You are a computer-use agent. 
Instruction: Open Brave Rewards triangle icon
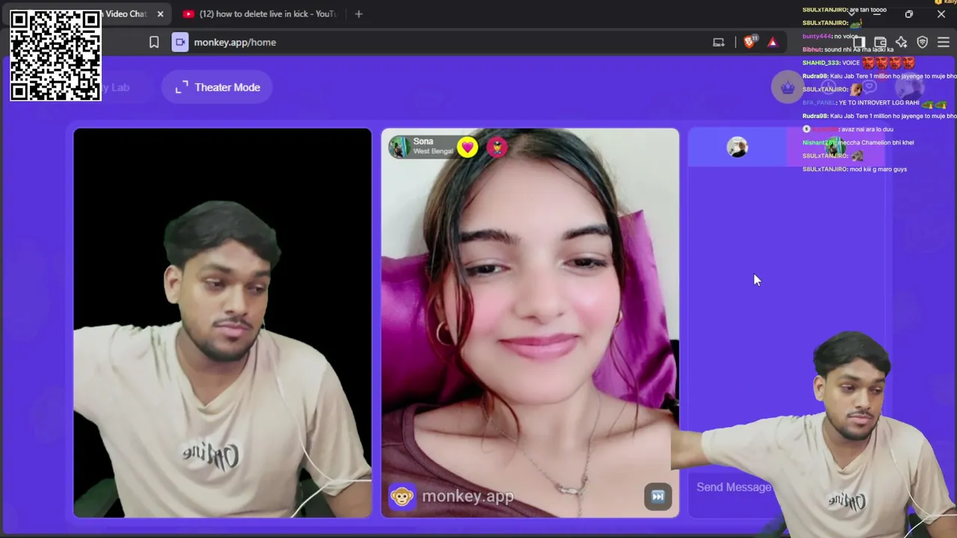(x=772, y=43)
